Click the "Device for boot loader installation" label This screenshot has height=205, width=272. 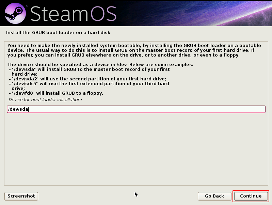coord(45,99)
